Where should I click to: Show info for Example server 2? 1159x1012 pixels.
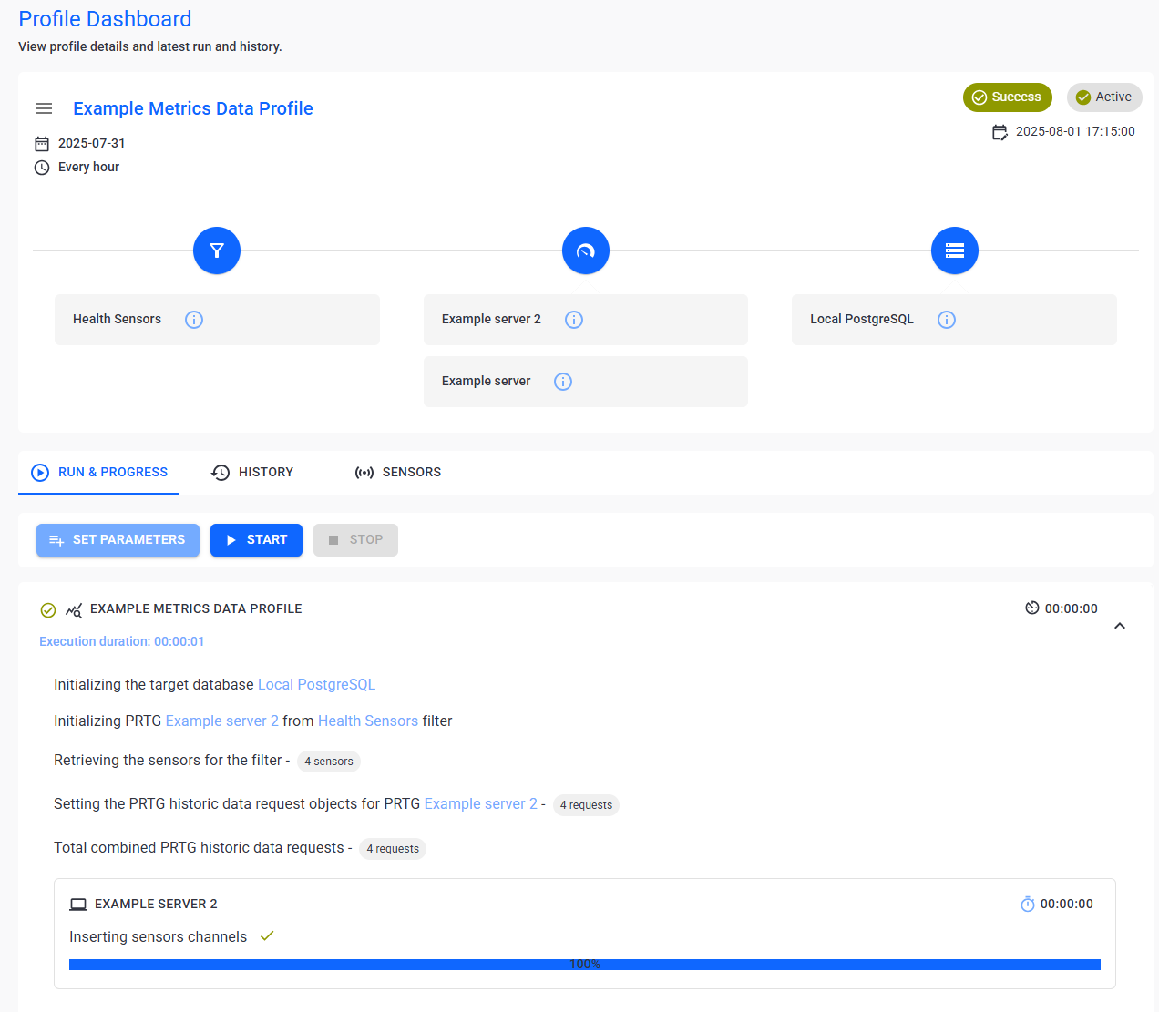pos(574,320)
